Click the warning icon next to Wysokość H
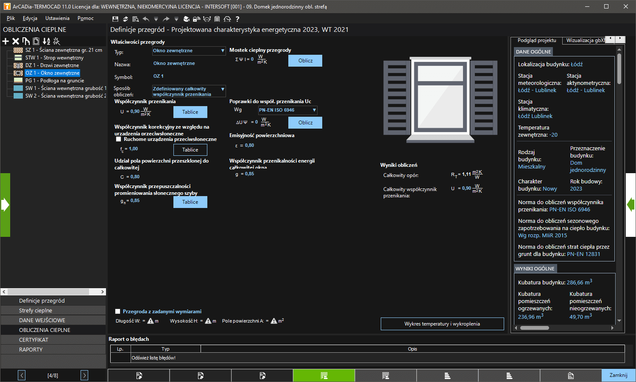Image resolution: width=636 pixels, height=382 pixels. click(x=208, y=321)
